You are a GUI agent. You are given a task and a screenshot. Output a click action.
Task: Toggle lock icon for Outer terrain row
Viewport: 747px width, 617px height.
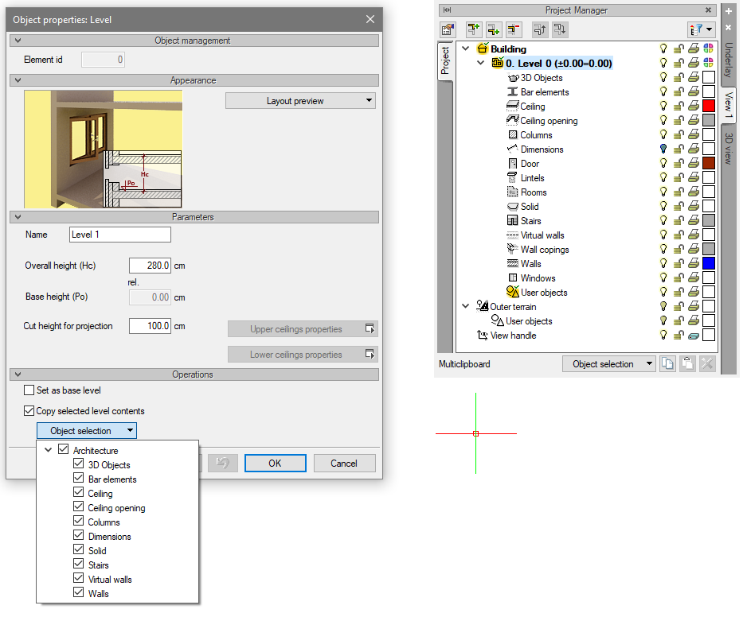click(679, 306)
